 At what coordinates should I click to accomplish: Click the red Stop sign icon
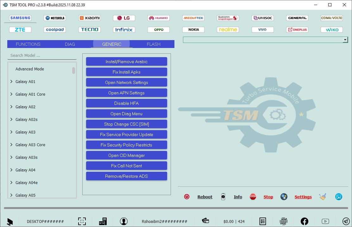[x=253, y=196]
